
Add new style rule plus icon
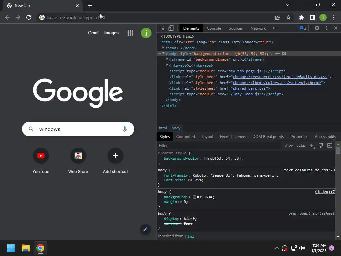[x=312, y=145]
